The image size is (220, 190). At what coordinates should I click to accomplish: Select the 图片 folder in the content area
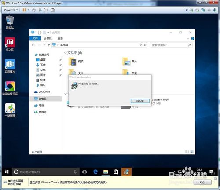coord(130,62)
